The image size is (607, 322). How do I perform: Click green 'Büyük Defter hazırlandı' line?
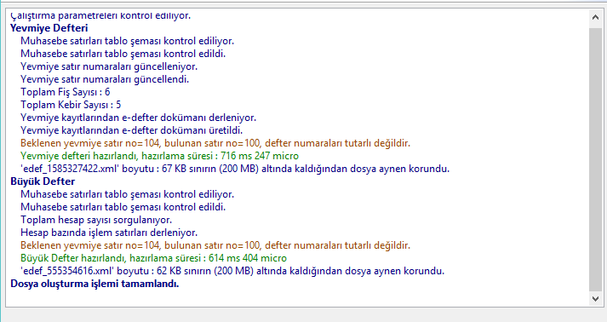click(154, 258)
